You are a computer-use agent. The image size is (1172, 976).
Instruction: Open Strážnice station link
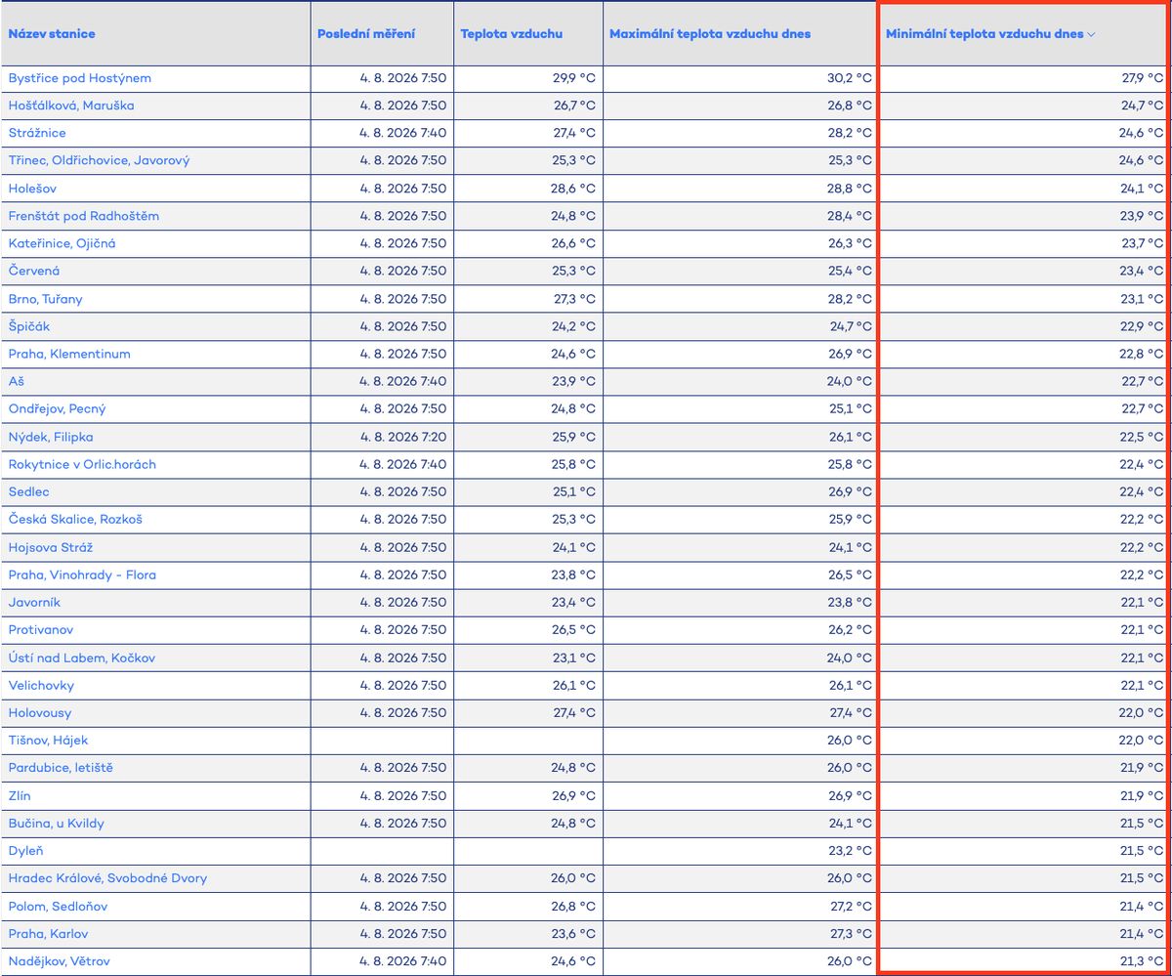click(x=37, y=133)
